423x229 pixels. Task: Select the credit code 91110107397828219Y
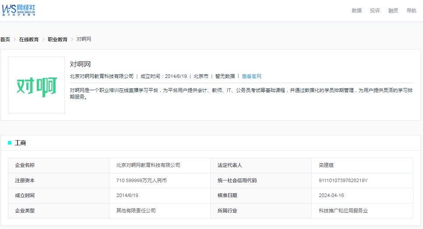(x=343, y=180)
